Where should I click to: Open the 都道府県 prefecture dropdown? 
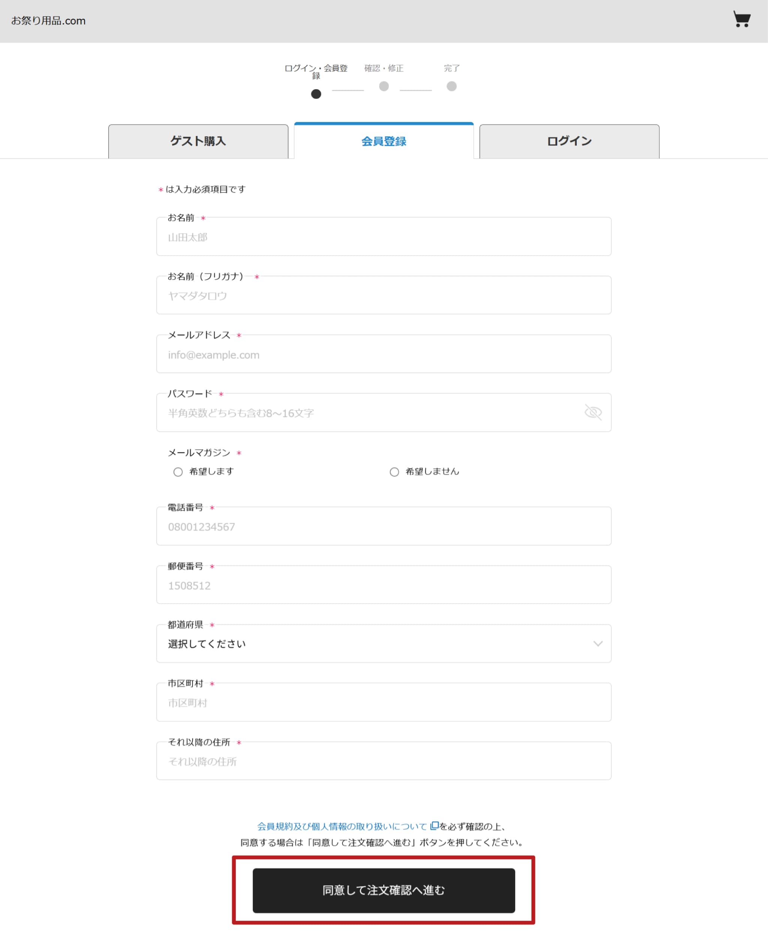(x=383, y=643)
